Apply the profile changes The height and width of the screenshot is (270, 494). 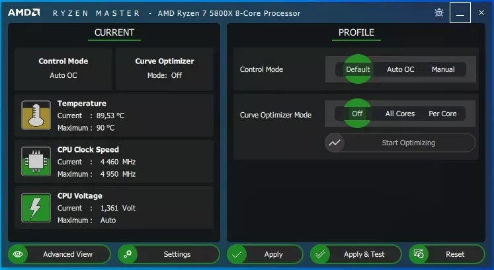pos(265,254)
